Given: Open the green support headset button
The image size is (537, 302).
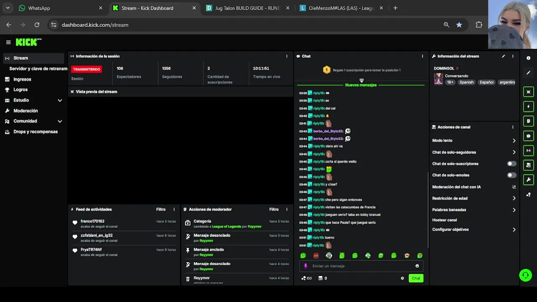Looking at the screenshot, I should coord(525,275).
